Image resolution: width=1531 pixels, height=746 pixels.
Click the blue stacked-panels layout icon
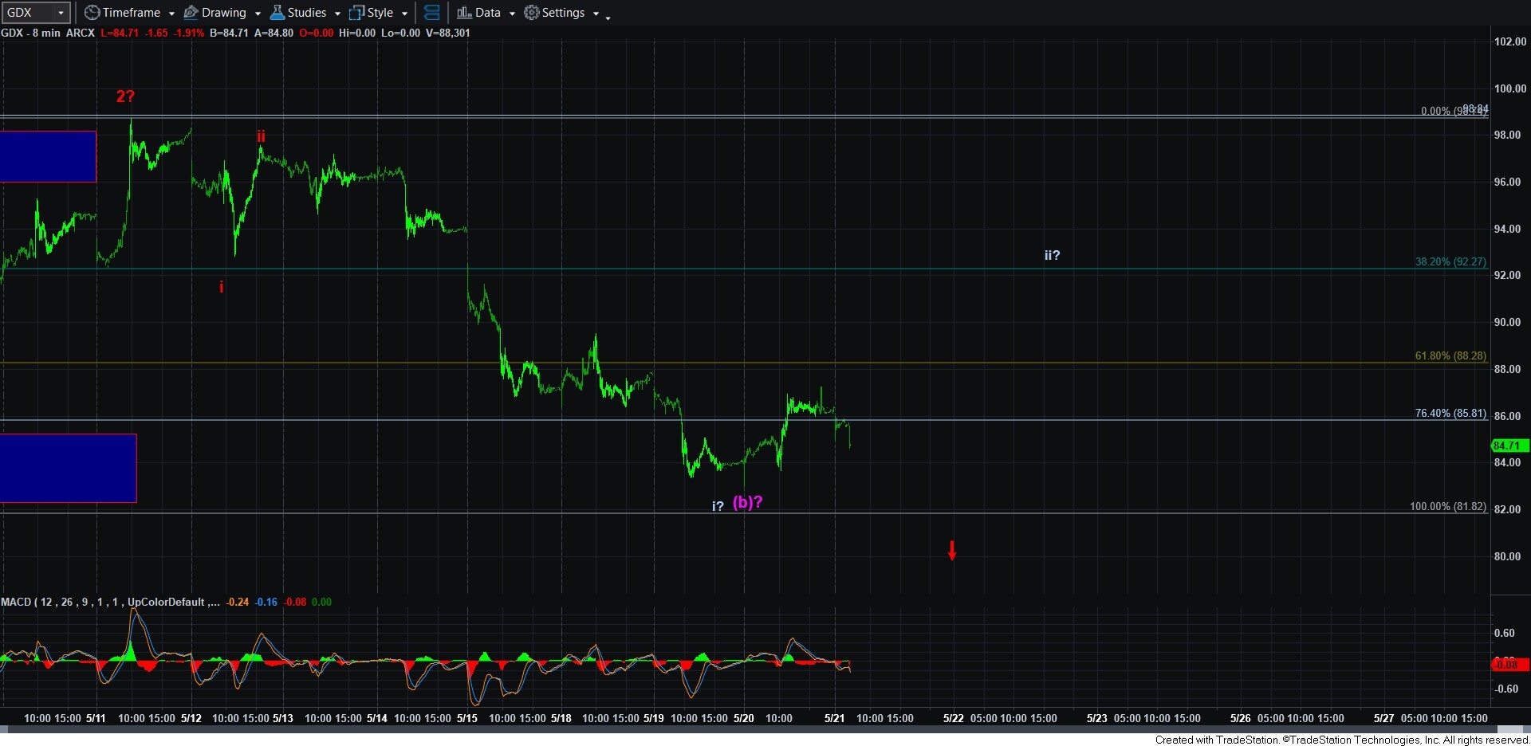(432, 13)
